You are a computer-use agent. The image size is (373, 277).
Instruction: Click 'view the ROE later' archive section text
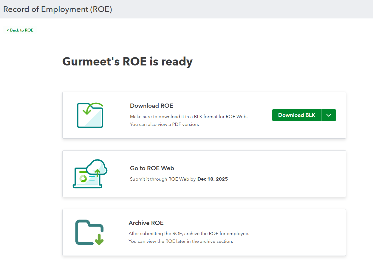click(x=181, y=241)
